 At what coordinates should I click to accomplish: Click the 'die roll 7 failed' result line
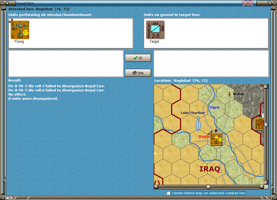(57, 86)
